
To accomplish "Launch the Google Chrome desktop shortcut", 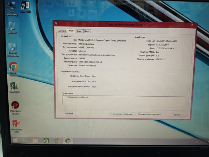I will (14, 69).
